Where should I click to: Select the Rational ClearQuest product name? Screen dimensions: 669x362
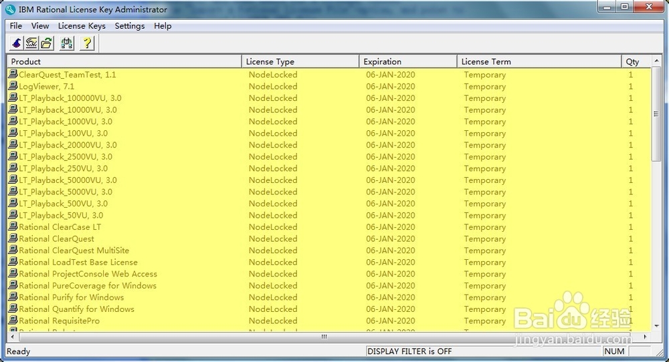coord(56,238)
